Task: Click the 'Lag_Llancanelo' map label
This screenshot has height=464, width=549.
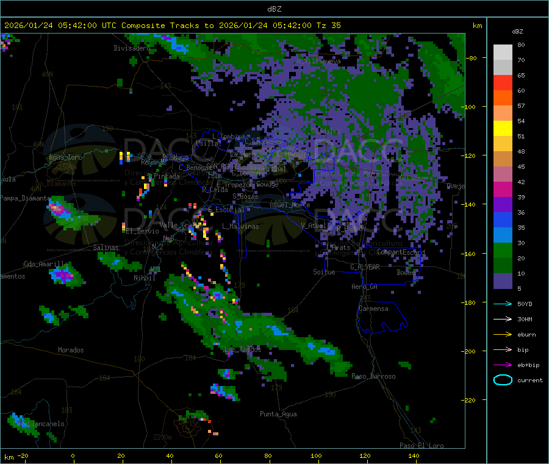Action: [38, 424]
